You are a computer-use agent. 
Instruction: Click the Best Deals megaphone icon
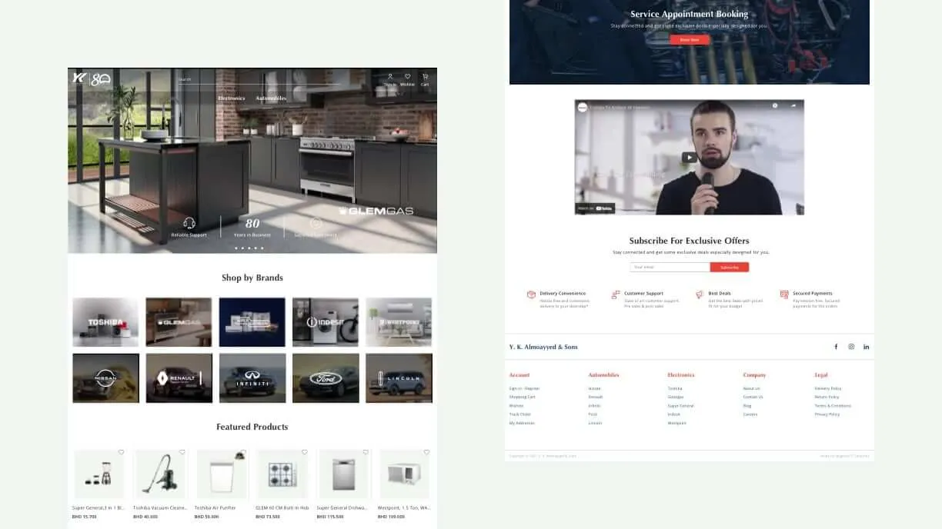click(x=699, y=294)
